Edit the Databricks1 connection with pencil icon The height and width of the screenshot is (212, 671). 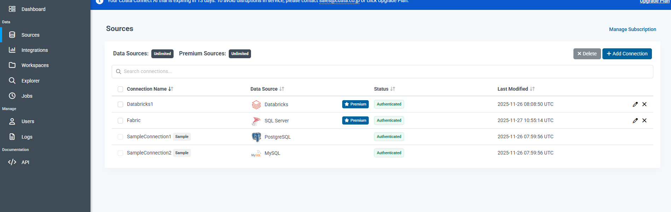[635, 104]
